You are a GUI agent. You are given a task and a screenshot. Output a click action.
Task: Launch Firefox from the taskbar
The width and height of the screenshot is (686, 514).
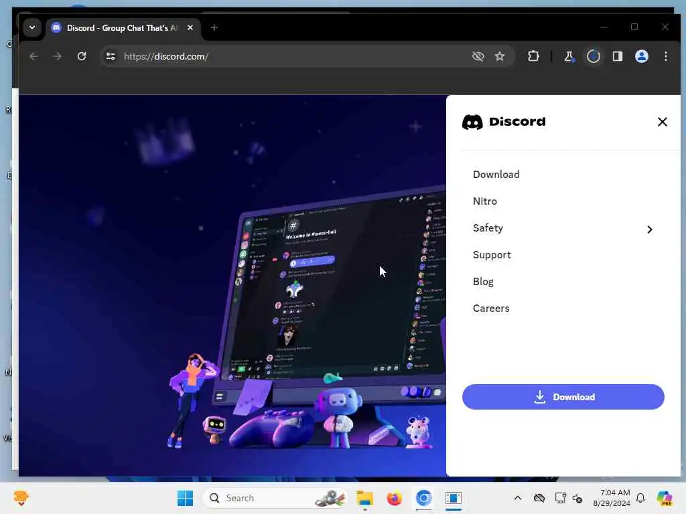(394, 498)
